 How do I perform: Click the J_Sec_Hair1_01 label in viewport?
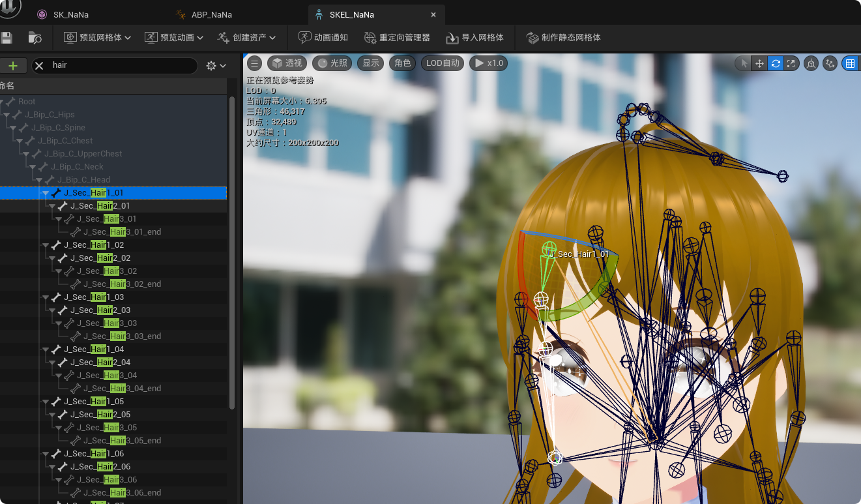579,254
